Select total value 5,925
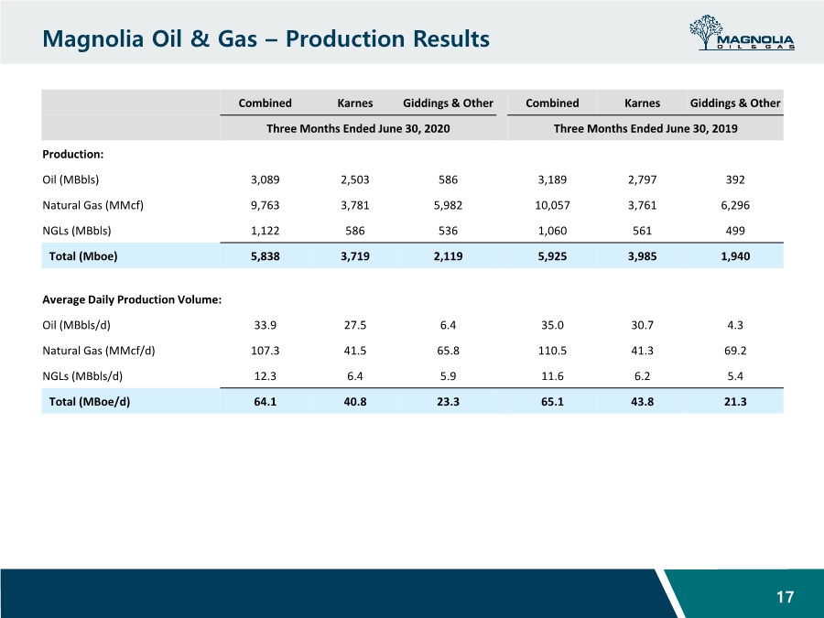The width and height of the screenshot is (824, 618). point(552,256)
